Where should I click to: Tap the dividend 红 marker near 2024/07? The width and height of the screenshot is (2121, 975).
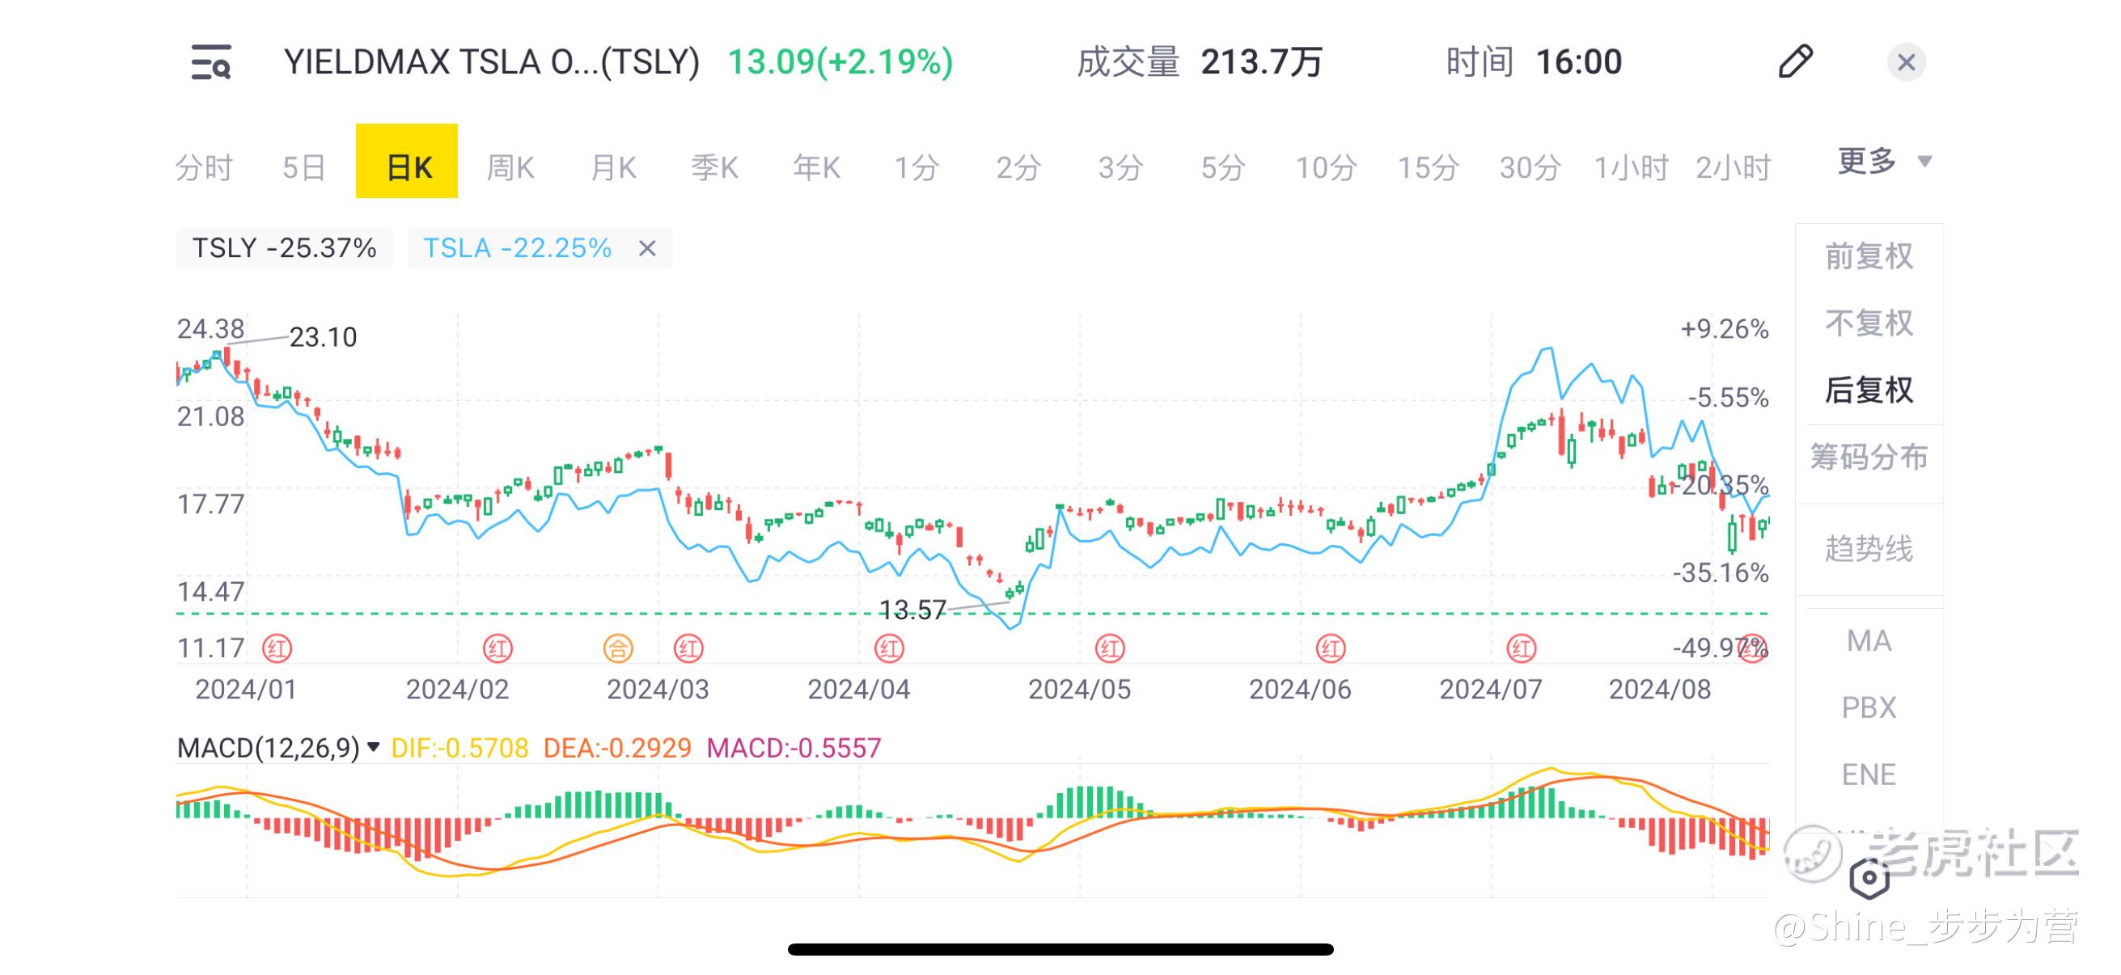pos(1521,648)
